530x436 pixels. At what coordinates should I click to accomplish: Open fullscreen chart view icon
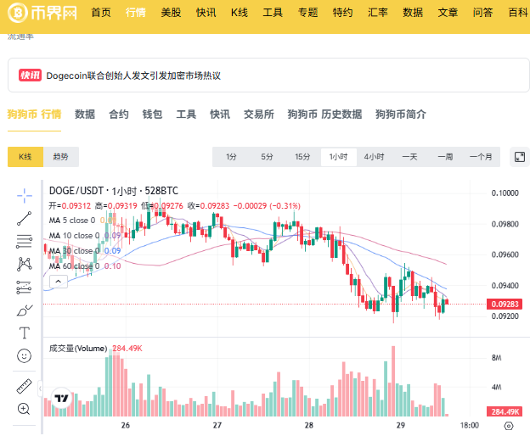tap(520, 157)
